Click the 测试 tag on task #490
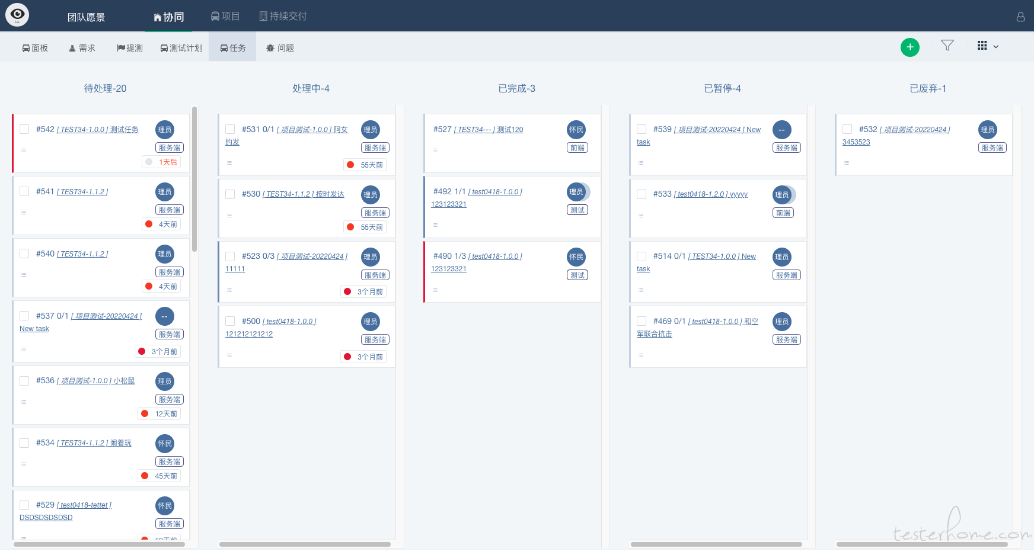Image resolution: width=1034 pixels, height=555 pixels. (x=577, y=275)
